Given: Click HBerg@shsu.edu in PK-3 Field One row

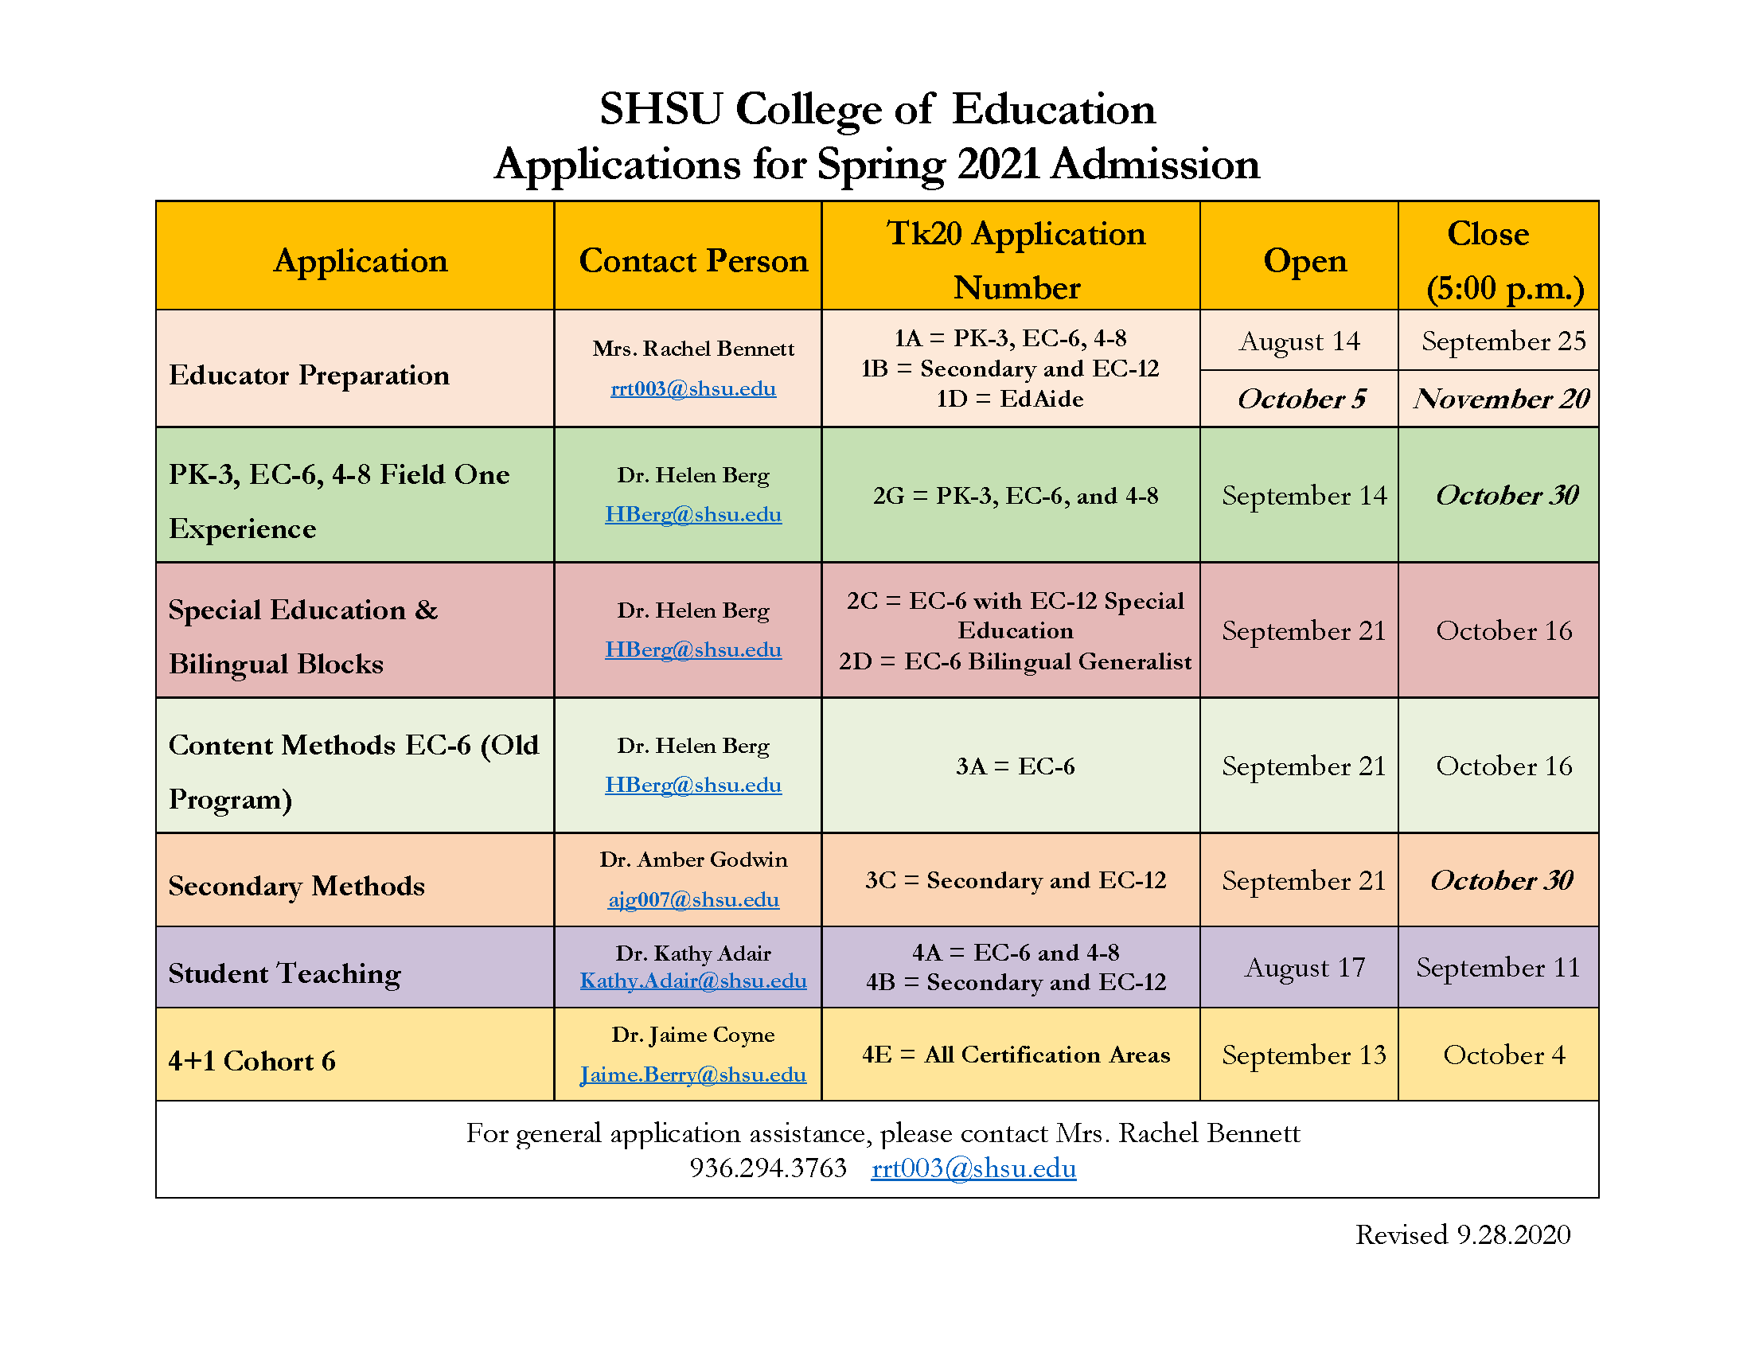Looking at the screenshot, I should pyautogui.click(x=692, y=514).
